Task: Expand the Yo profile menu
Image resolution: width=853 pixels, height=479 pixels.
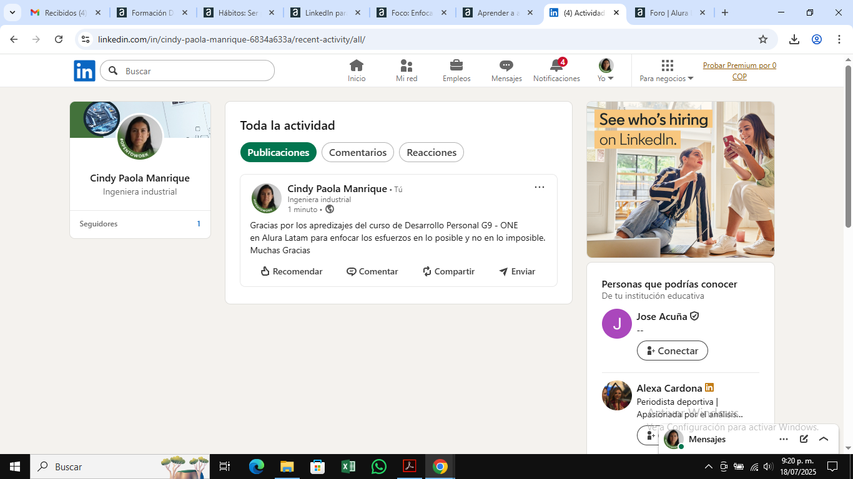Action: (606, 70)
